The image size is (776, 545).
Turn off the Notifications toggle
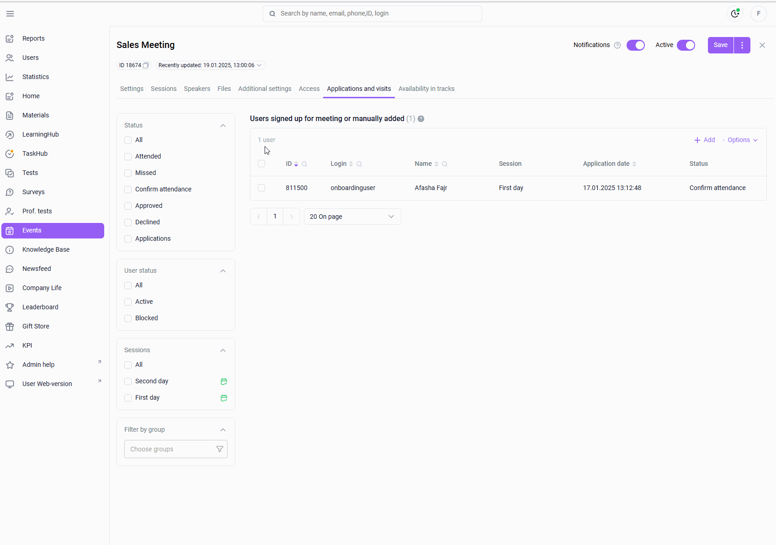(x=635, y=45)
